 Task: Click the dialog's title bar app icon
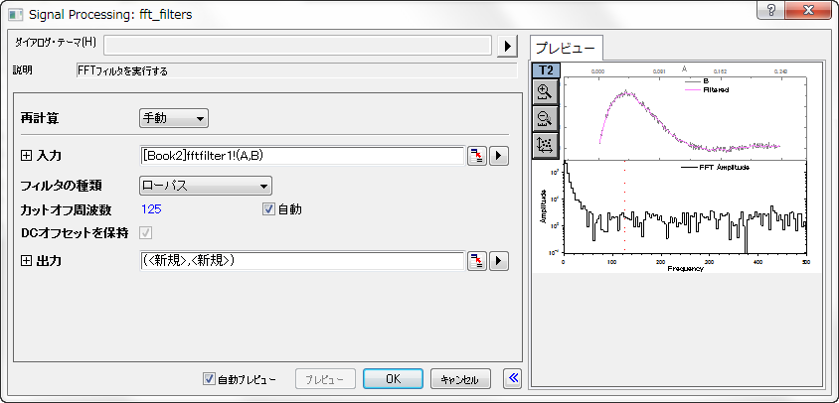pyautogui.click(x=16, y=15)
